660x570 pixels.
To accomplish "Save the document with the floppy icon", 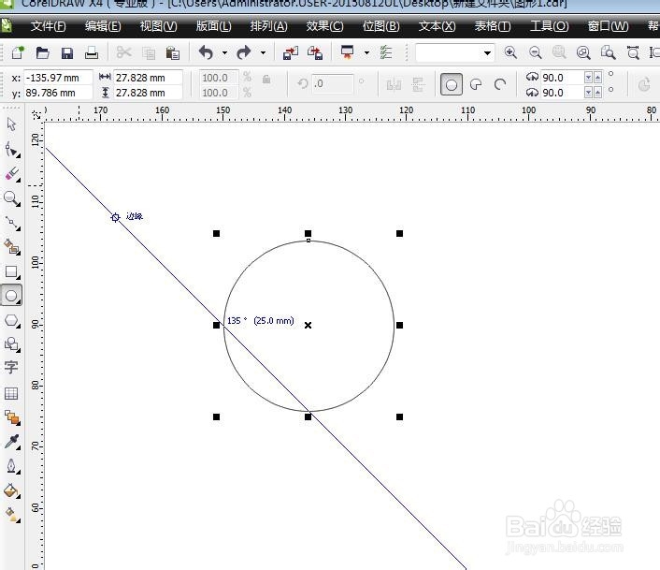I will [x=67, y=53].
